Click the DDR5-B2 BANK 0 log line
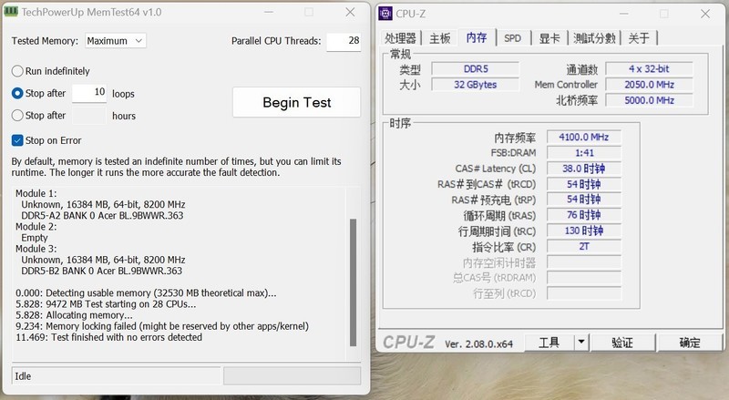Viewport: 729px width, 400px height. [102, 271]
